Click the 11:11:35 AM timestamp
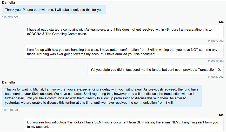The image size is (226, 132). tap(10, 110)
